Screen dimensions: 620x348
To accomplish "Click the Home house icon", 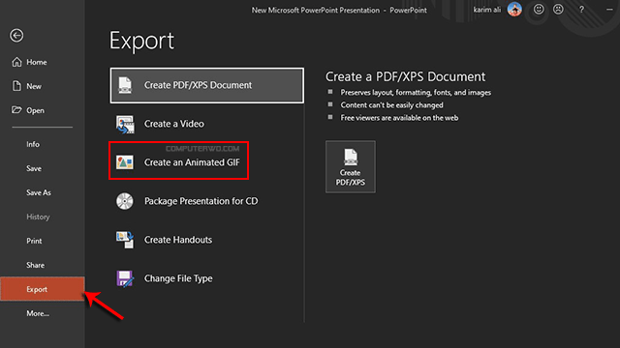I will point(16,62).
